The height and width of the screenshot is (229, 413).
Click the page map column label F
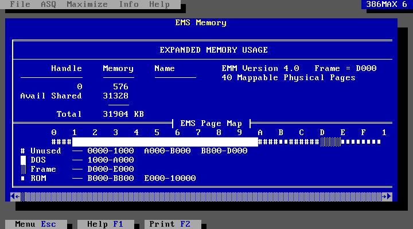[x=364, y=132]
